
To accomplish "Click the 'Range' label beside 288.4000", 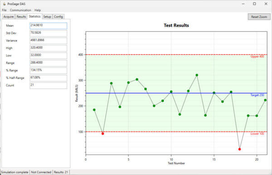I will click(10, 63).
